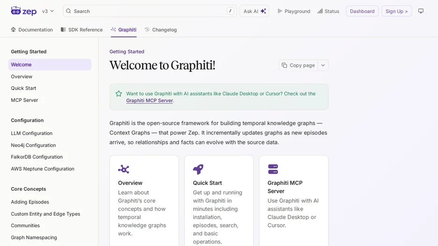This screenshot has height=246, width=438.
Task: Open Communities in the sidebar
Action: (x=50, y=225)
